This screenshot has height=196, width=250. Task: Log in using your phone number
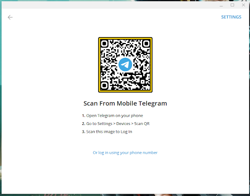[125, 153]
